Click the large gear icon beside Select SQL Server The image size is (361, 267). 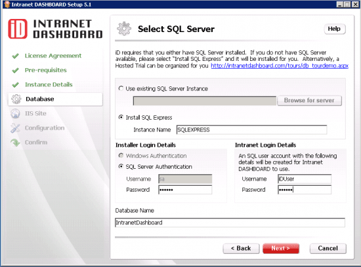124,29
